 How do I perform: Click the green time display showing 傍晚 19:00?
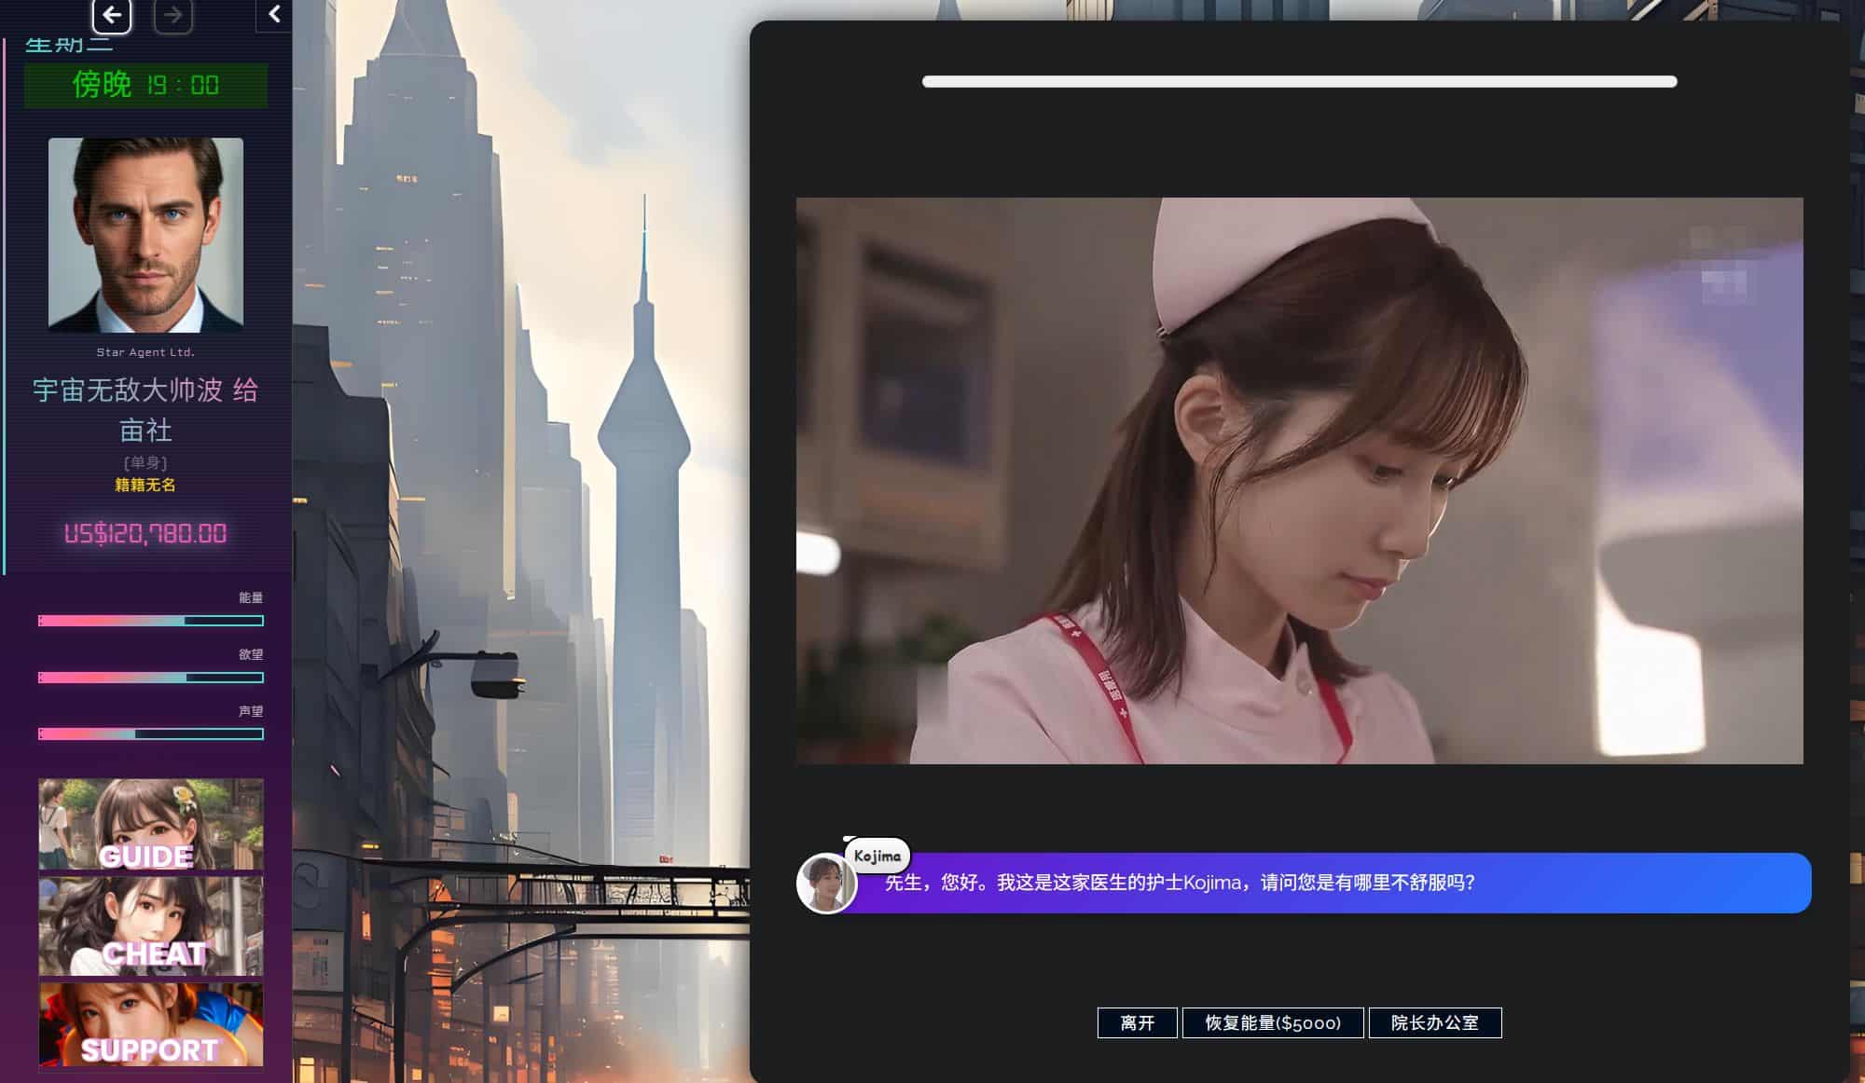coord(145,86)
